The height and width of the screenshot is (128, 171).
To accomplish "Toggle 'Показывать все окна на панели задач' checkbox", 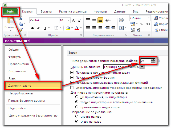I will click(72, 72).
